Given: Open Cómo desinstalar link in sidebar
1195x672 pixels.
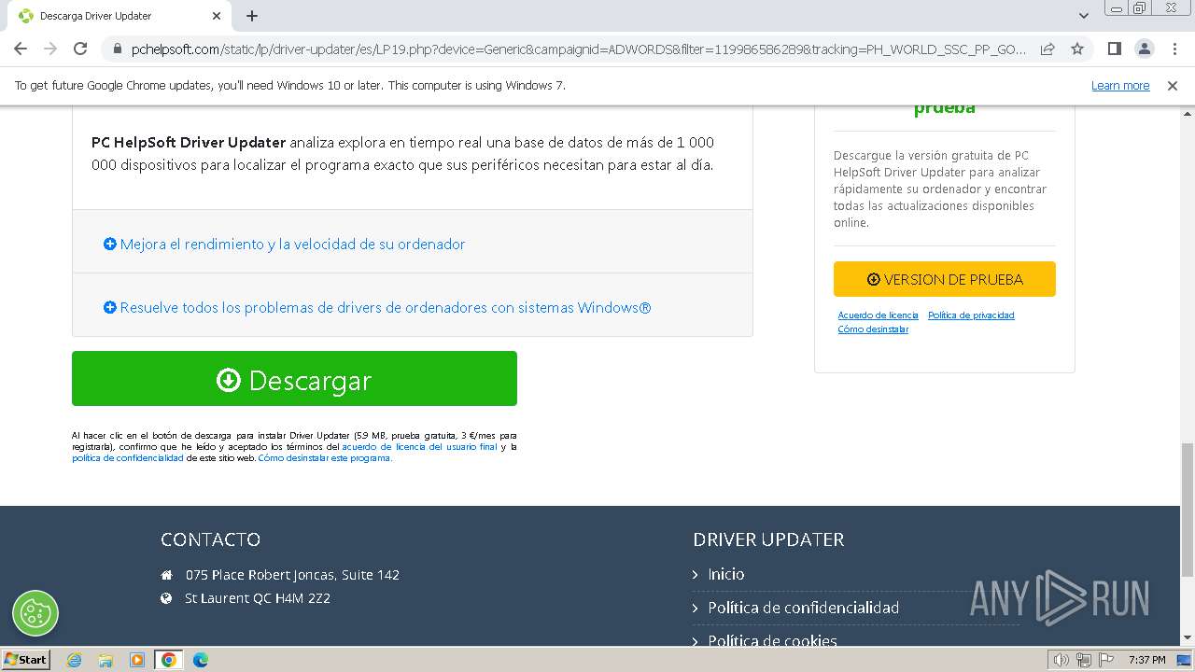Looking at the screenshot, I should pyautogui.click(x=873, y=329).
